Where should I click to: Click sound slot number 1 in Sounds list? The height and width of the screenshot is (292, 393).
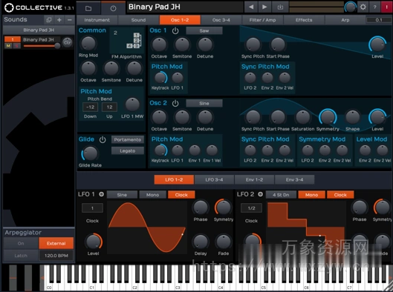click(x=13, y=39)
